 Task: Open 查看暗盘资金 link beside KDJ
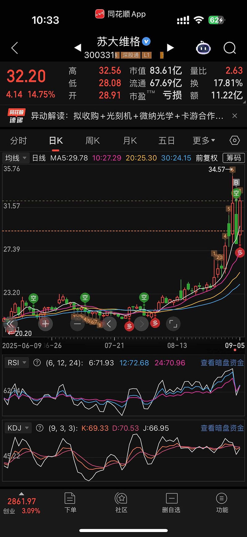click(222, 428)
